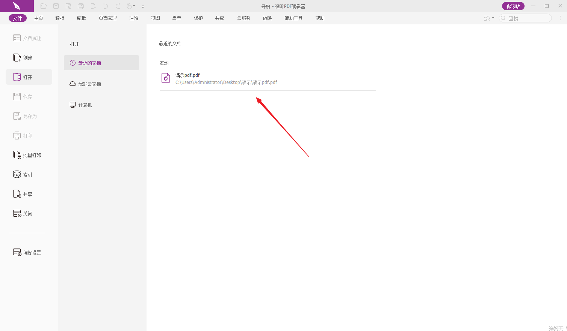
Task: Click the Foxit logo in top-left corner
Action: point(17,6)
